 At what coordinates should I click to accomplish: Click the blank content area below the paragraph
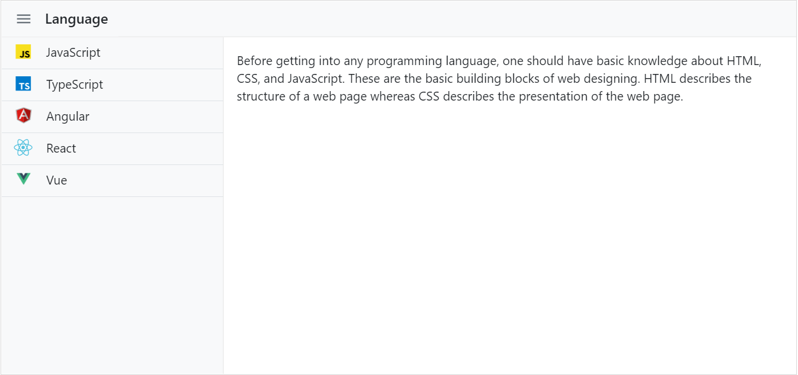(x=509, y=237)
